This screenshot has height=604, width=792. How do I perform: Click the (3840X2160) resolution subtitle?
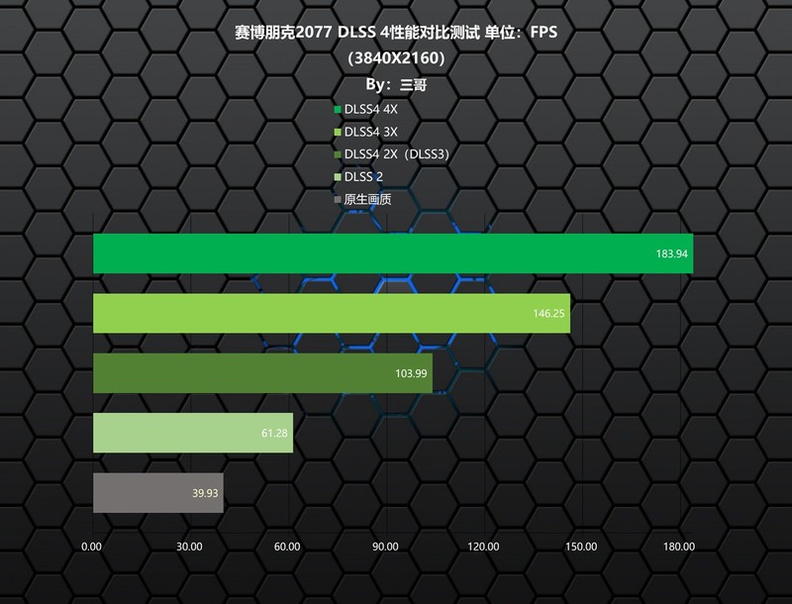point(396,58)
